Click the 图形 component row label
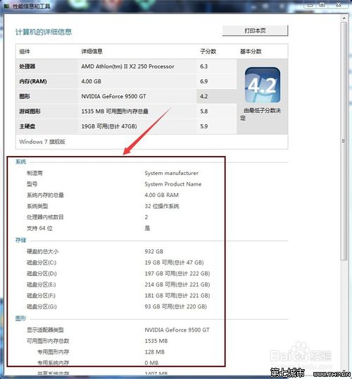 25,96
